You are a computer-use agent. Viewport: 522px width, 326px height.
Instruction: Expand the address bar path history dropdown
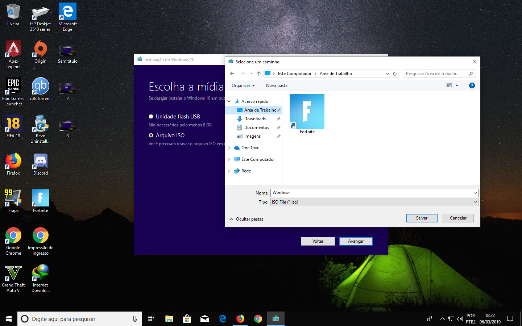388,74
